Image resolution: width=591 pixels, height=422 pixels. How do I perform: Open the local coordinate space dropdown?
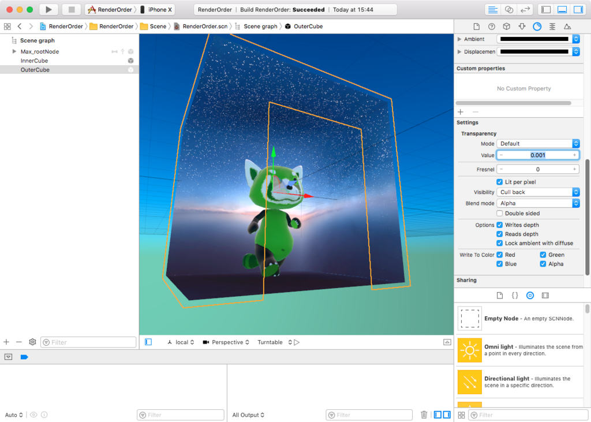(181, 342)
